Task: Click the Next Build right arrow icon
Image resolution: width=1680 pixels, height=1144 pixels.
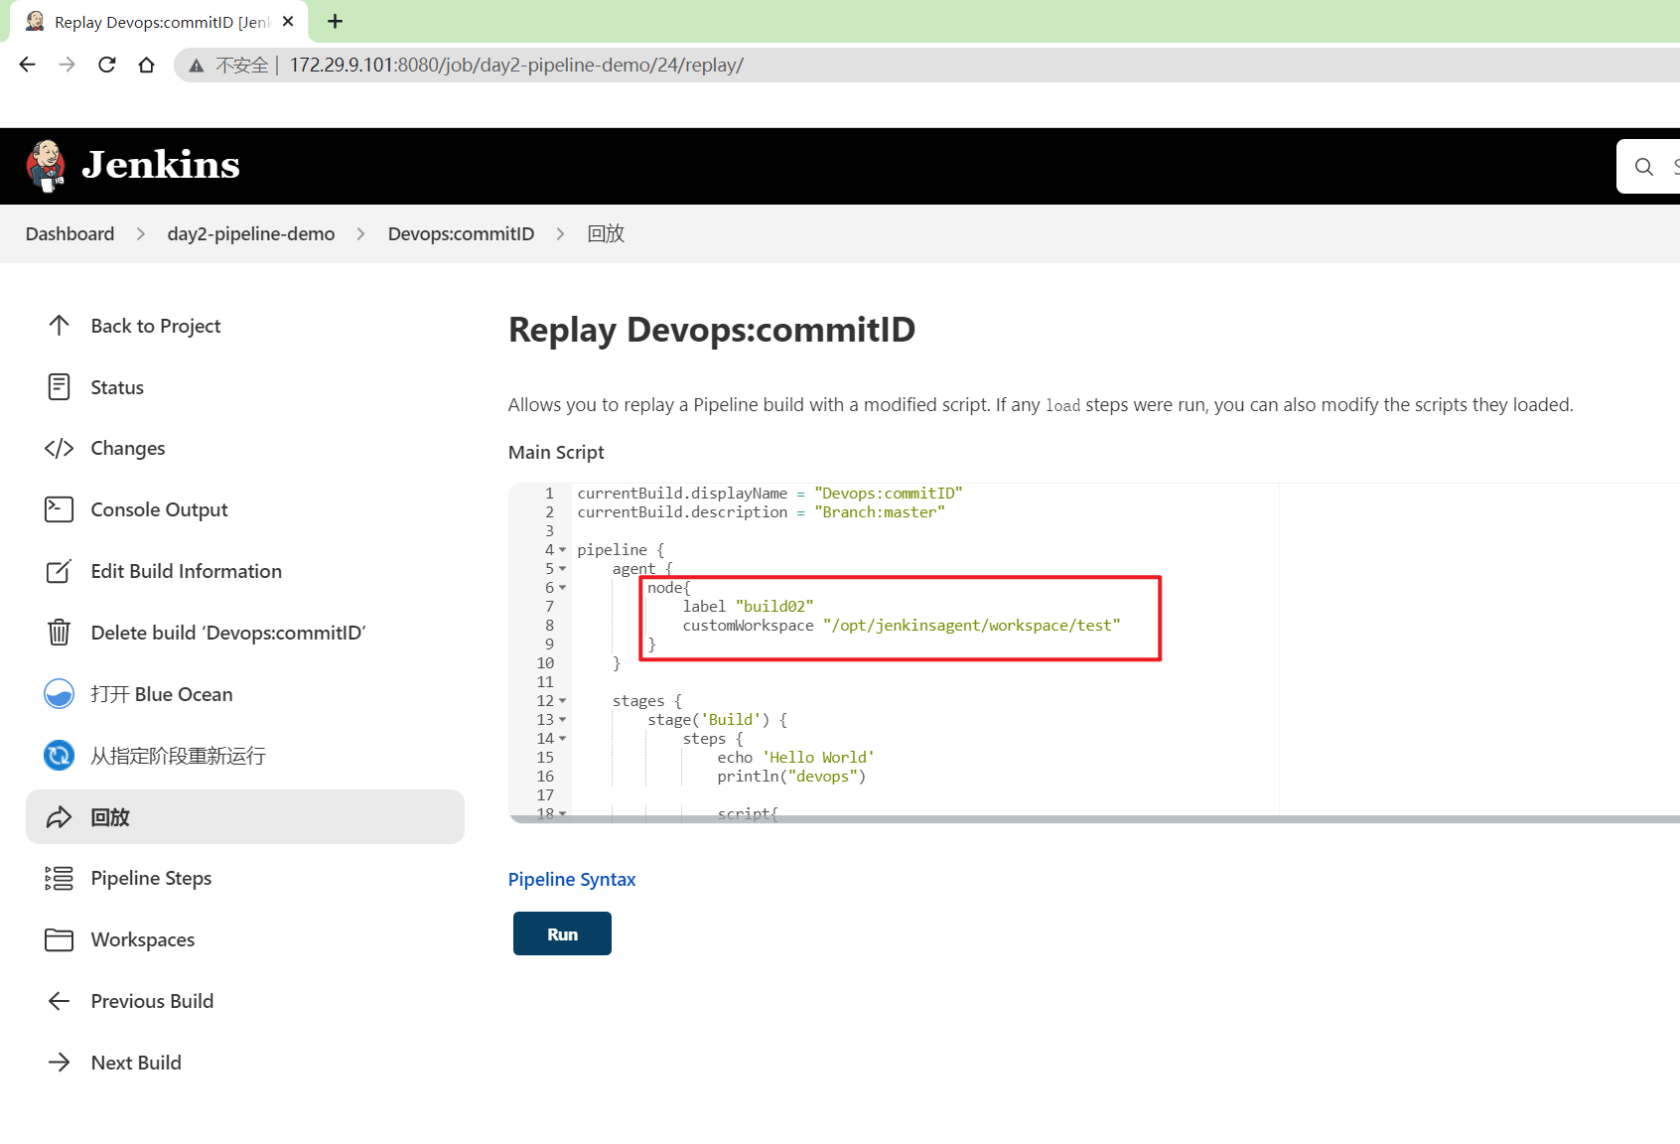Action: (59, 1063)
